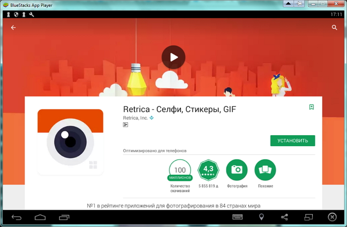Go back with the Play Store arrow

pyautogui.click(x=13, y=27)
